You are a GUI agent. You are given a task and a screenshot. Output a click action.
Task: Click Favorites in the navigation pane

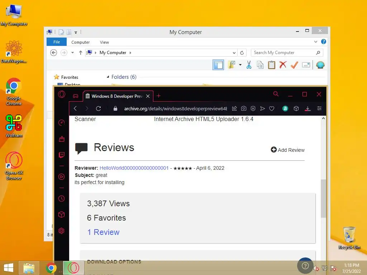tap(70, 77)
